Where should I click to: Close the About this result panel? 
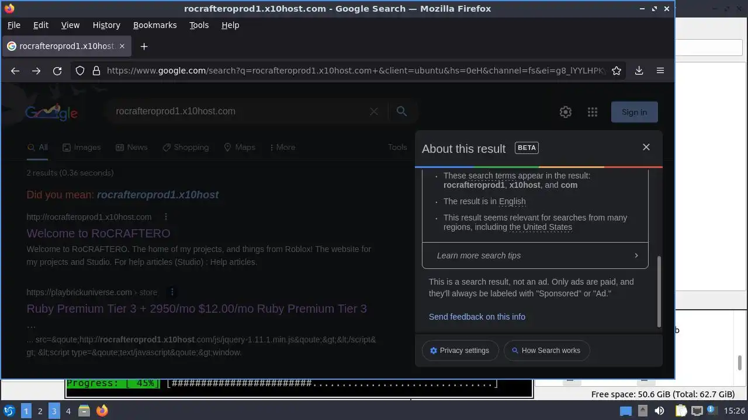pyautogui.click(x=646, y=147)
